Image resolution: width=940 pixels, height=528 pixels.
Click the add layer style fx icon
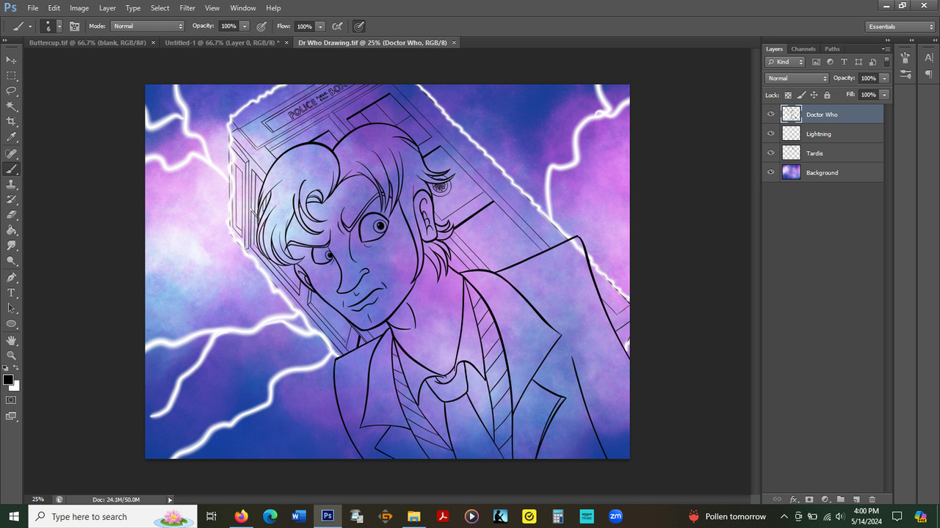coord(794,499)
